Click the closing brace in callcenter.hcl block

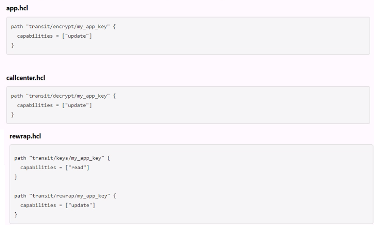point(13,115)
